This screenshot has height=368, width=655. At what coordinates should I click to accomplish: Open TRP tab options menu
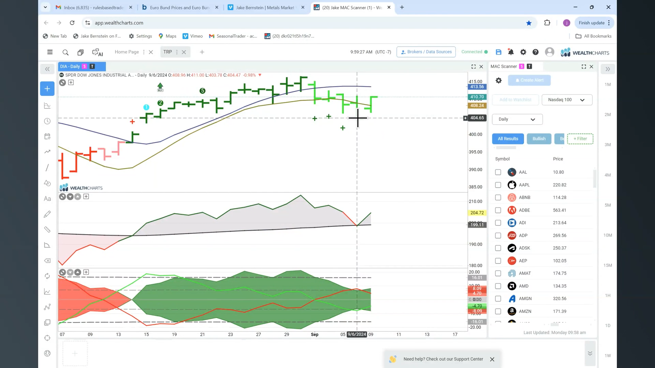pos(177,52)
